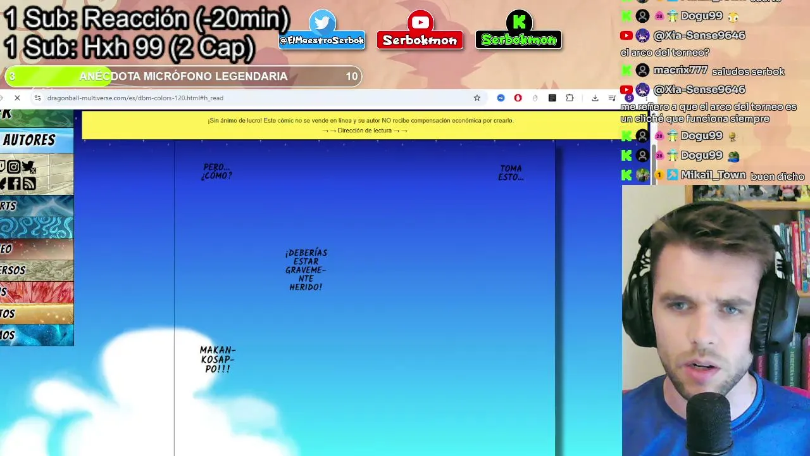Click the green frog emoji after Dogu99

(733, 156)
